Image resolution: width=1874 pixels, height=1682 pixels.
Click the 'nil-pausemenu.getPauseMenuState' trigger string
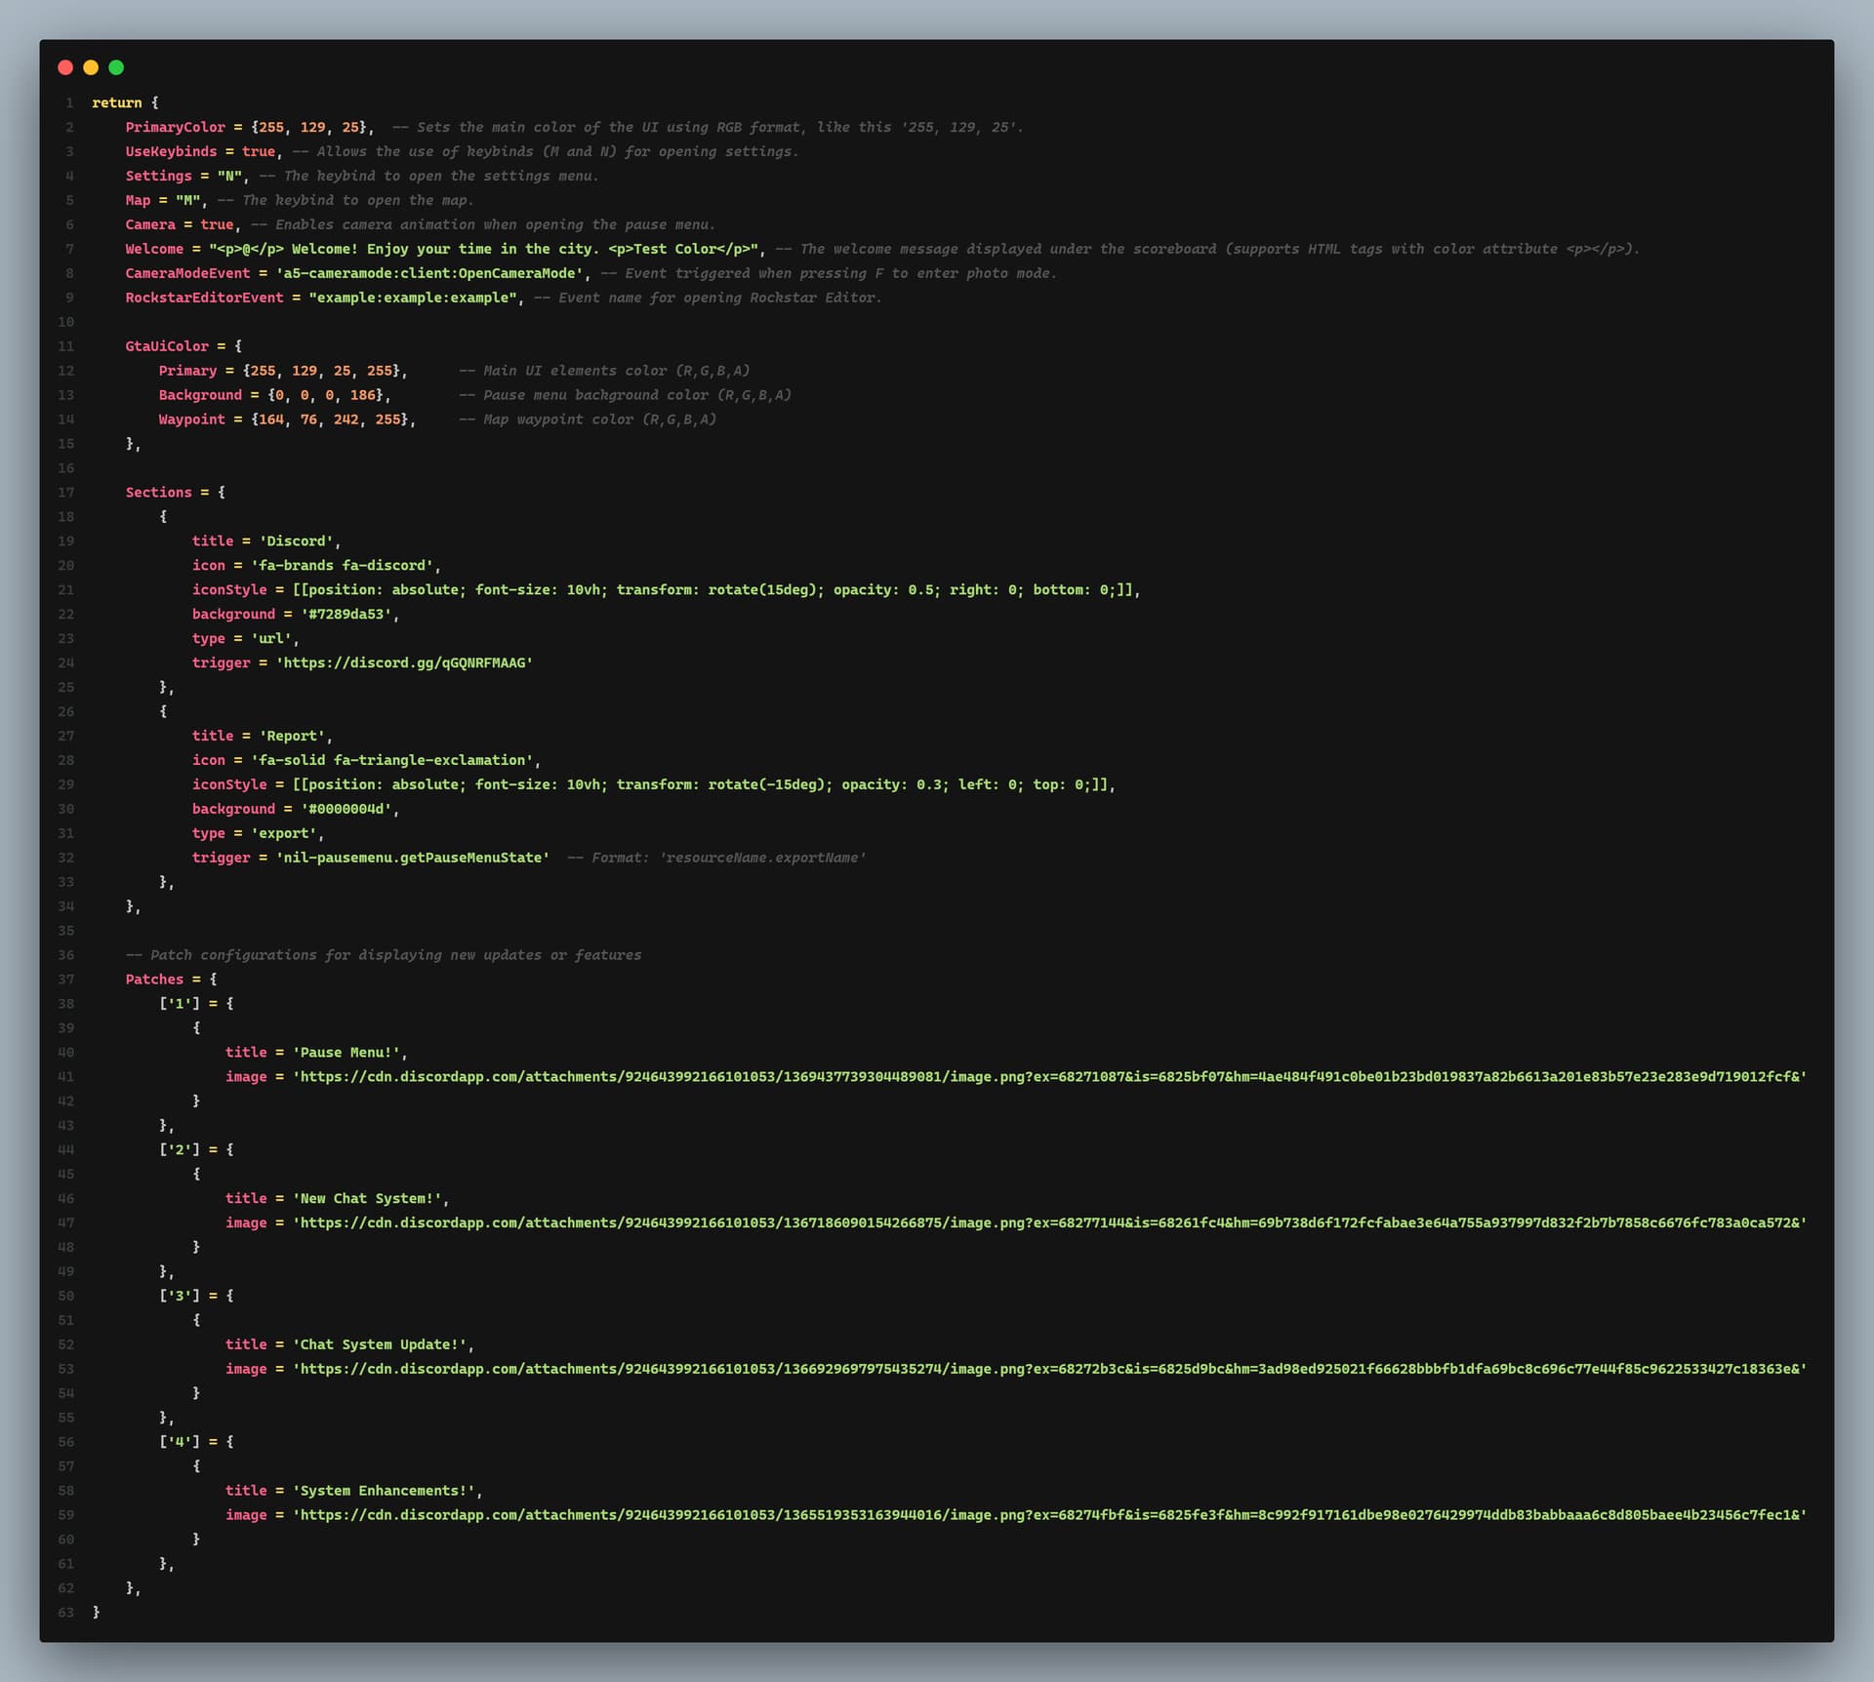pyautogui.click(x=412, y=858)
